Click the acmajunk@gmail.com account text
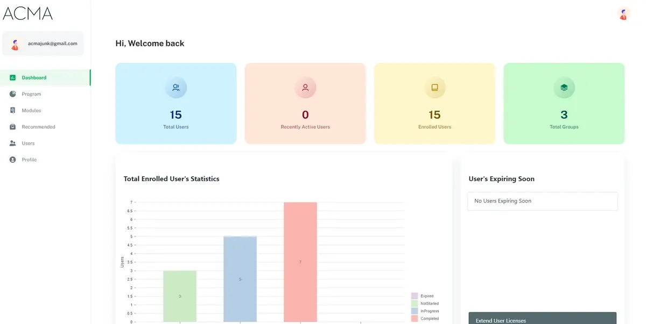The width and height of the screenshot is (646, 324). (53, 44)
